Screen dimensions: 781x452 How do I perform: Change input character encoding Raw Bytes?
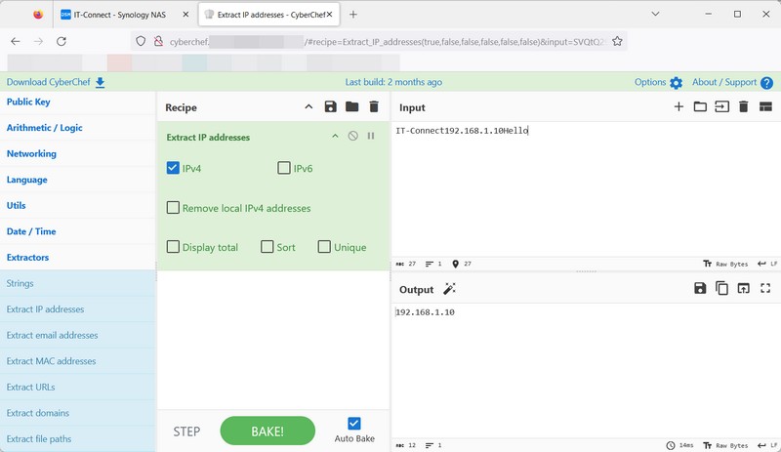[x=725, y=264]
